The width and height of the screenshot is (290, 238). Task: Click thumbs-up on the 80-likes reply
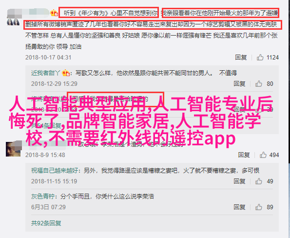(x=258, y=84)
